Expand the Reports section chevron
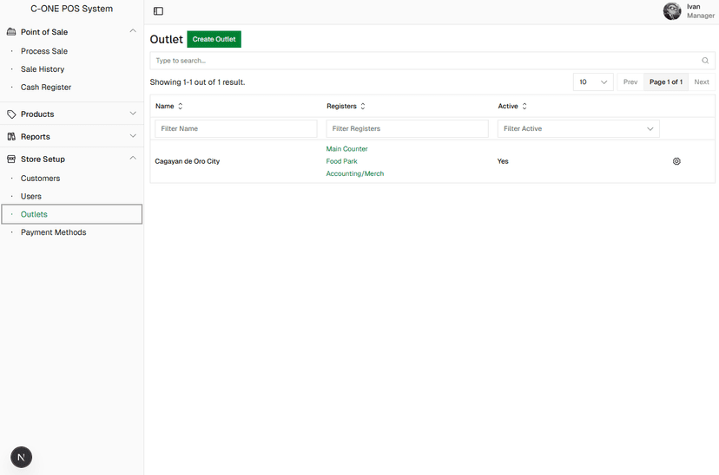The image size is (719, 475). pyautogui.click(x=133, y=136)
